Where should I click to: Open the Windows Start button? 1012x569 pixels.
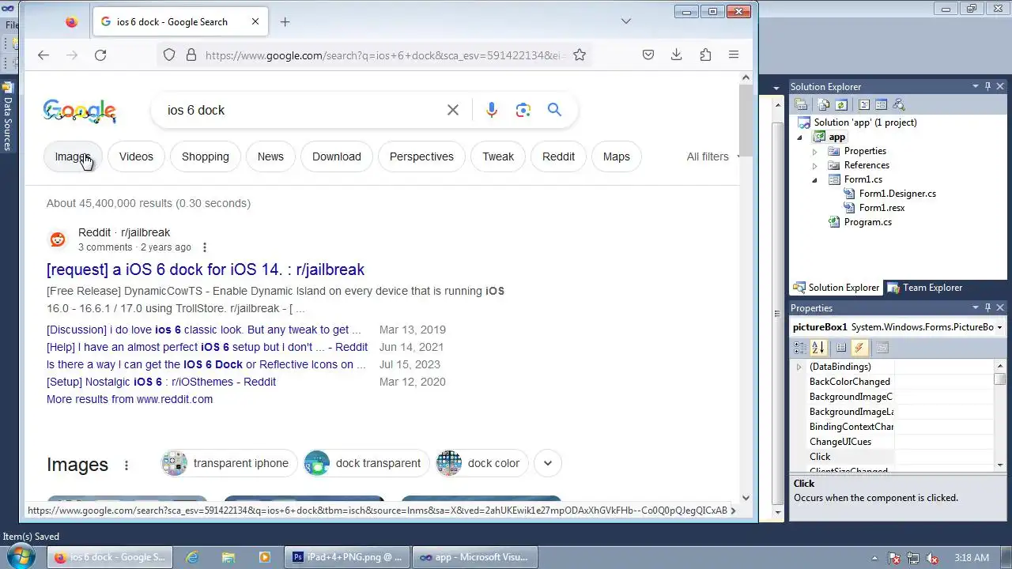pos(21,556)
